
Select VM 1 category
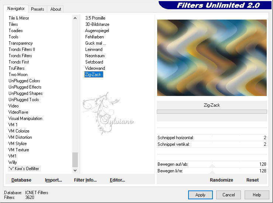pyautogui.click(x=13, y=125)
